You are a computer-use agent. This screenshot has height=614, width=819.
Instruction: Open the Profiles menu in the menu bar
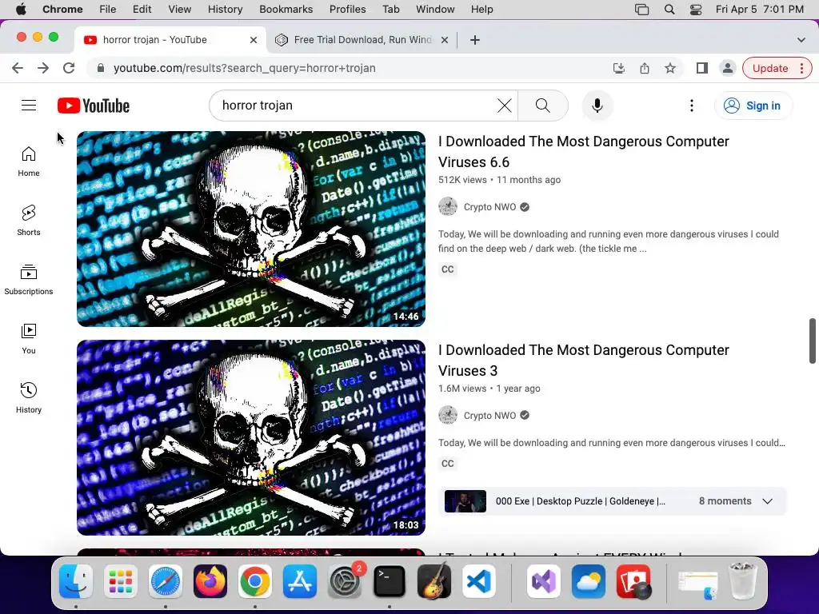pos(347,10)
